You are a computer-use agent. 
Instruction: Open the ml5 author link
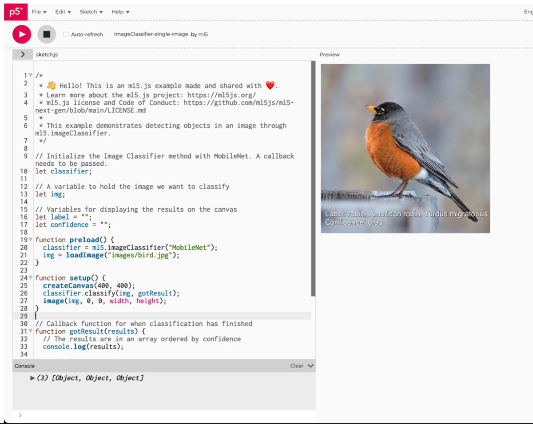pos(203,34)
